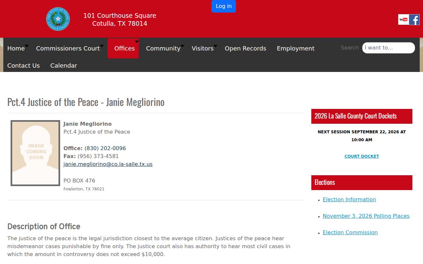Expand the Offices dropdown arrow
The width and height of the screenshot is (423, 264).
(x=137, y=42)
